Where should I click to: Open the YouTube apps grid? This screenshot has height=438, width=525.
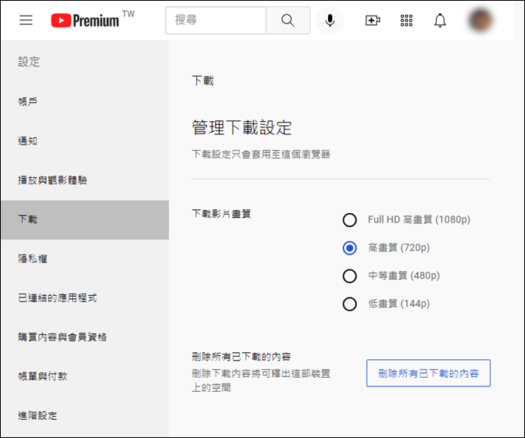pos(406,20)
